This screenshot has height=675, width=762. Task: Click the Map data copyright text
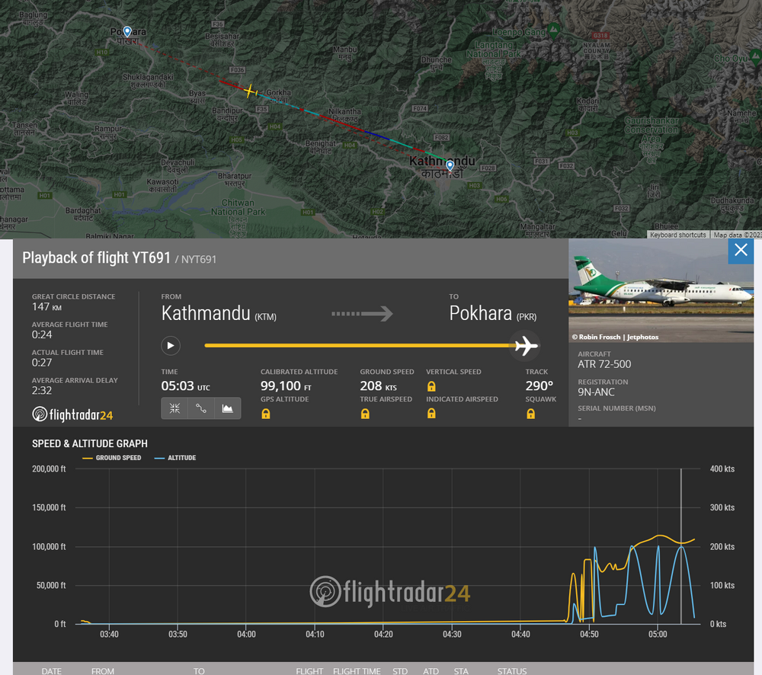[737, 235]
